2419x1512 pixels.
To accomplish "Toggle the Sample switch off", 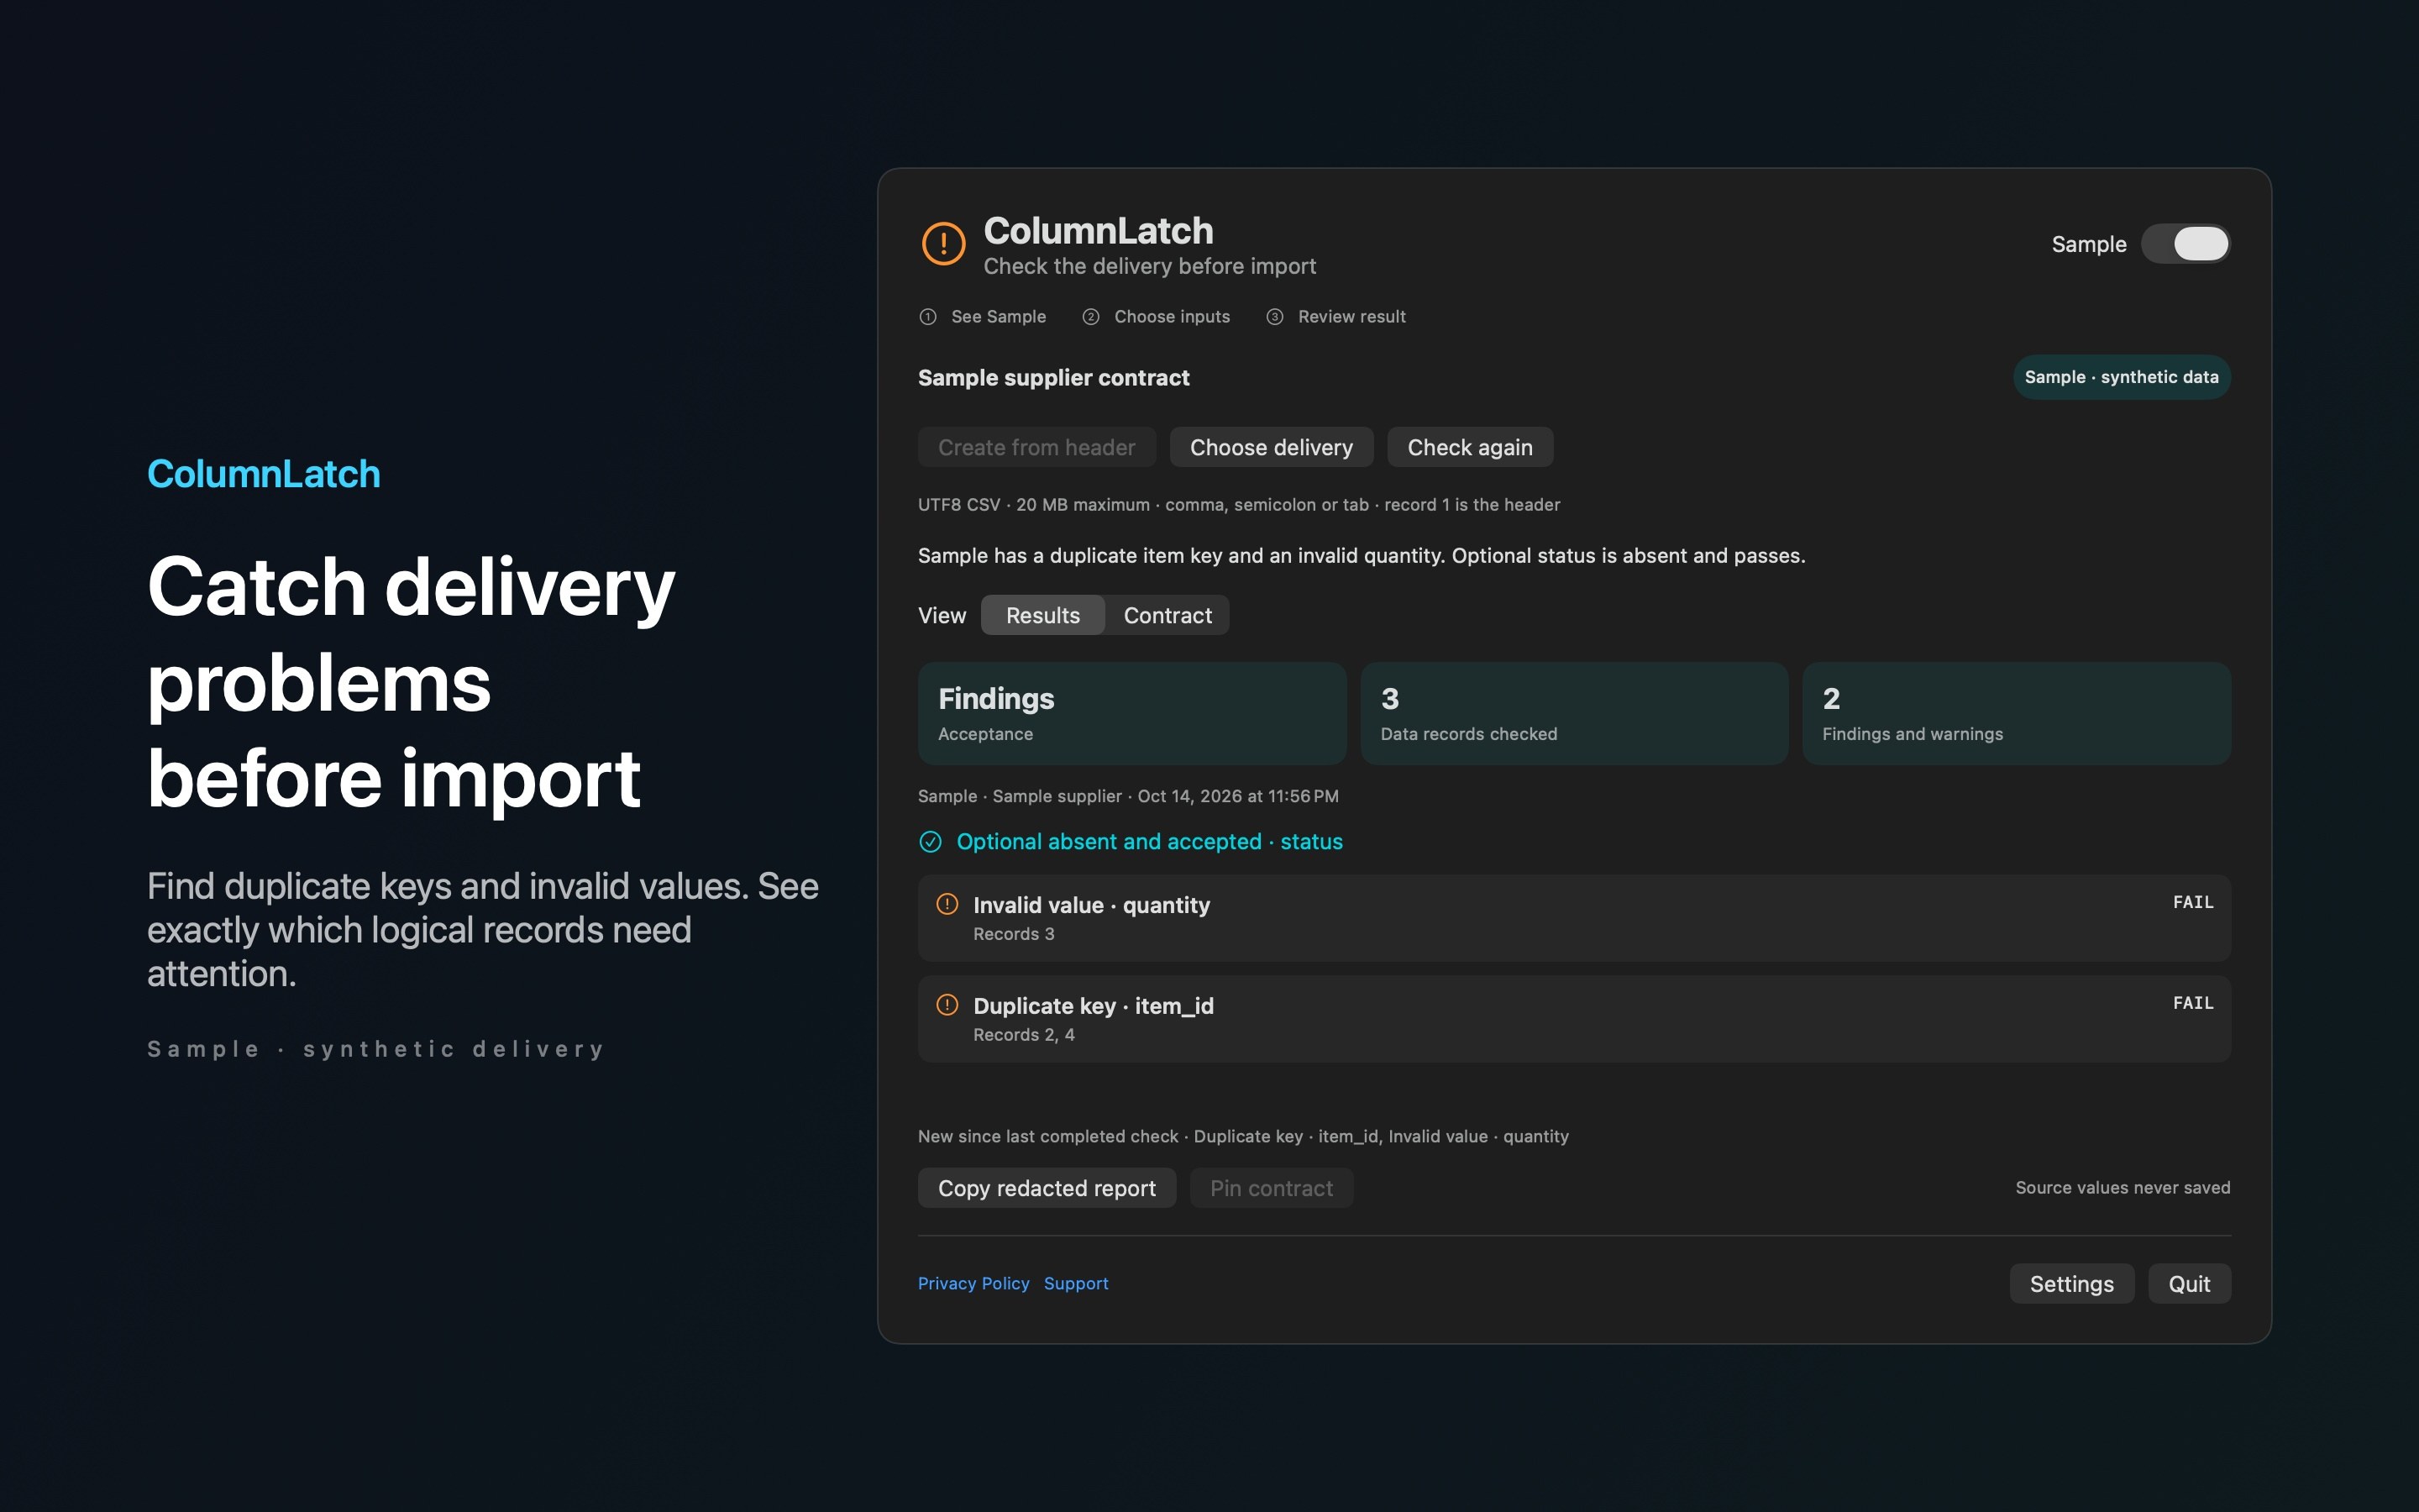I will pyautogui.click(x=2185, y=244).
